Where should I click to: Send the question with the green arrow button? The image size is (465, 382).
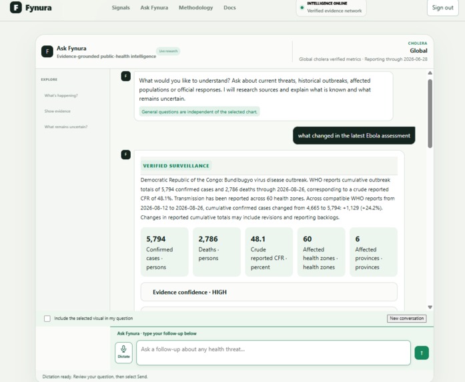(x=422, y=353)
